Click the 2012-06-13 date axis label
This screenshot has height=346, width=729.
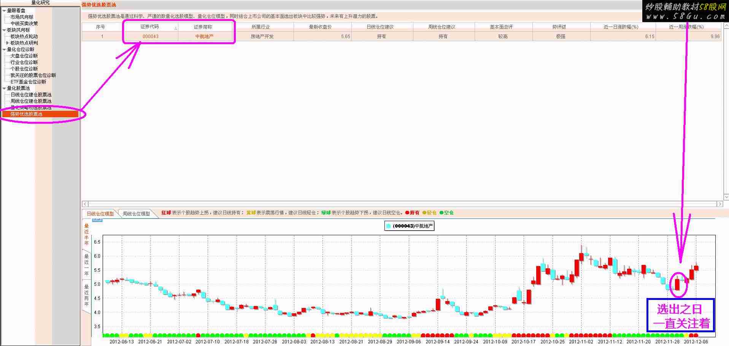pos(122,342)
